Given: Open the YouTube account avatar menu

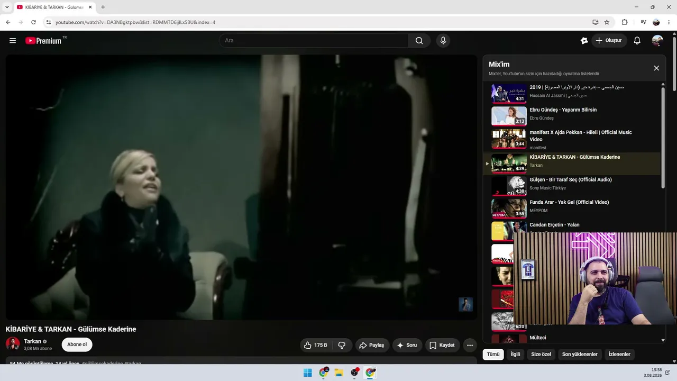Looking at the screenshot, I should tap(657, 41).
